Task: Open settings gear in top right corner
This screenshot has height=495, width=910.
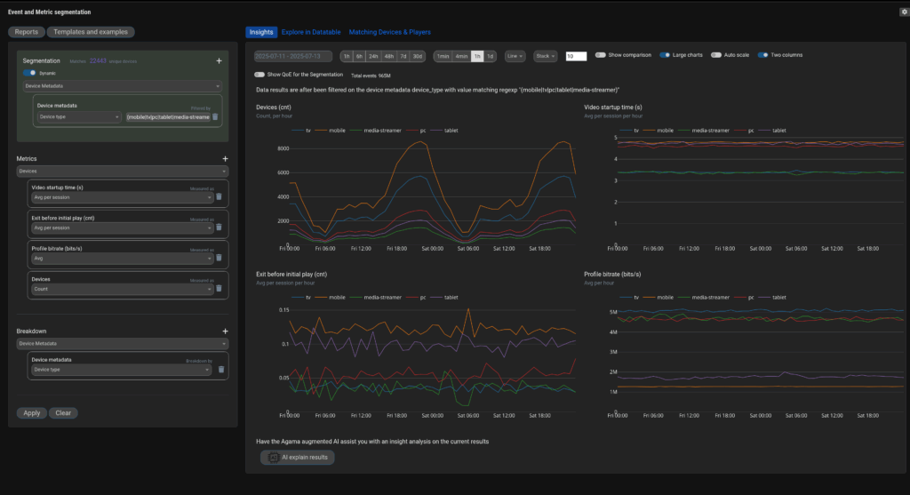Action: [x=904, y=12]
